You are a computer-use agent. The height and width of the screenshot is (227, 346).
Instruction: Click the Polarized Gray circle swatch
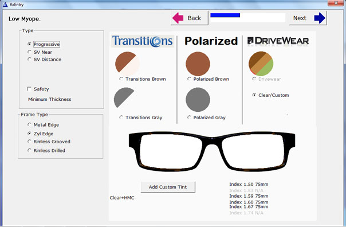(198, 100)
